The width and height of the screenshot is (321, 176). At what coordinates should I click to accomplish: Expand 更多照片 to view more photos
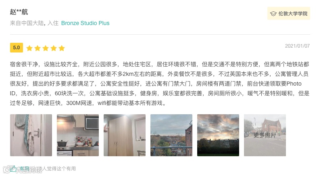[265, 135]
